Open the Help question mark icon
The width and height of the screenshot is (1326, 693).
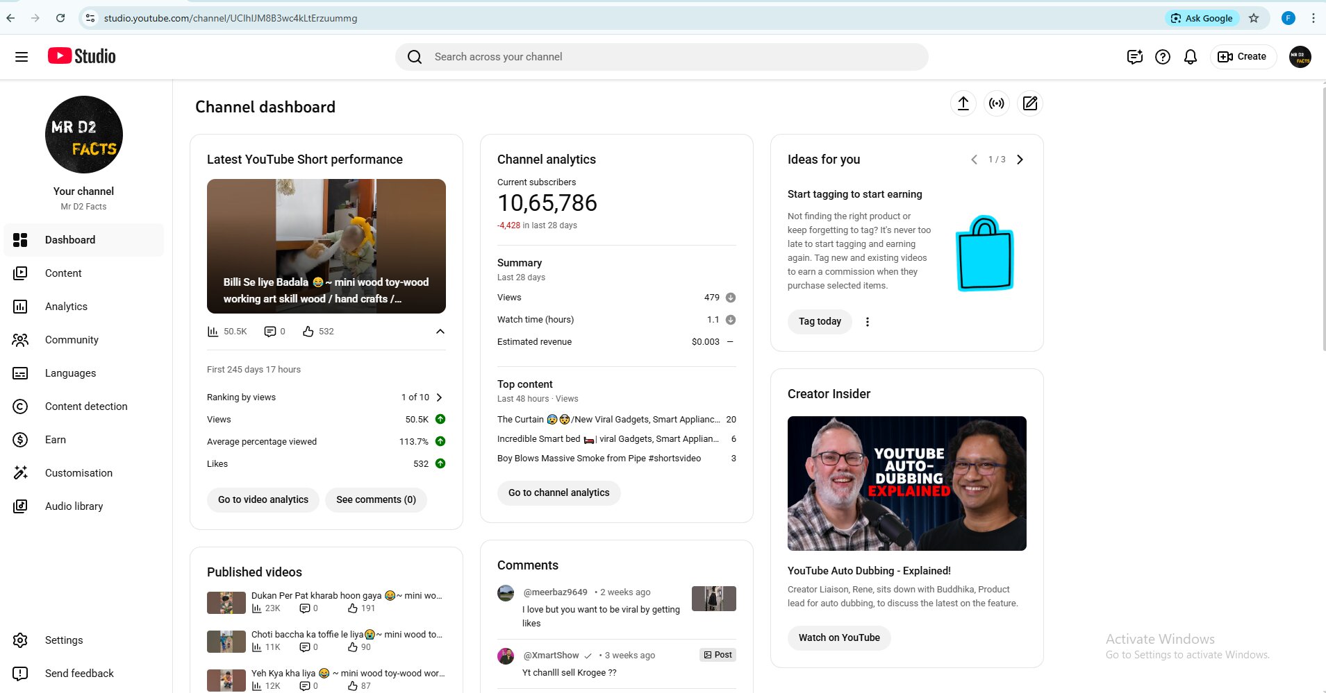coord(1162,57)
